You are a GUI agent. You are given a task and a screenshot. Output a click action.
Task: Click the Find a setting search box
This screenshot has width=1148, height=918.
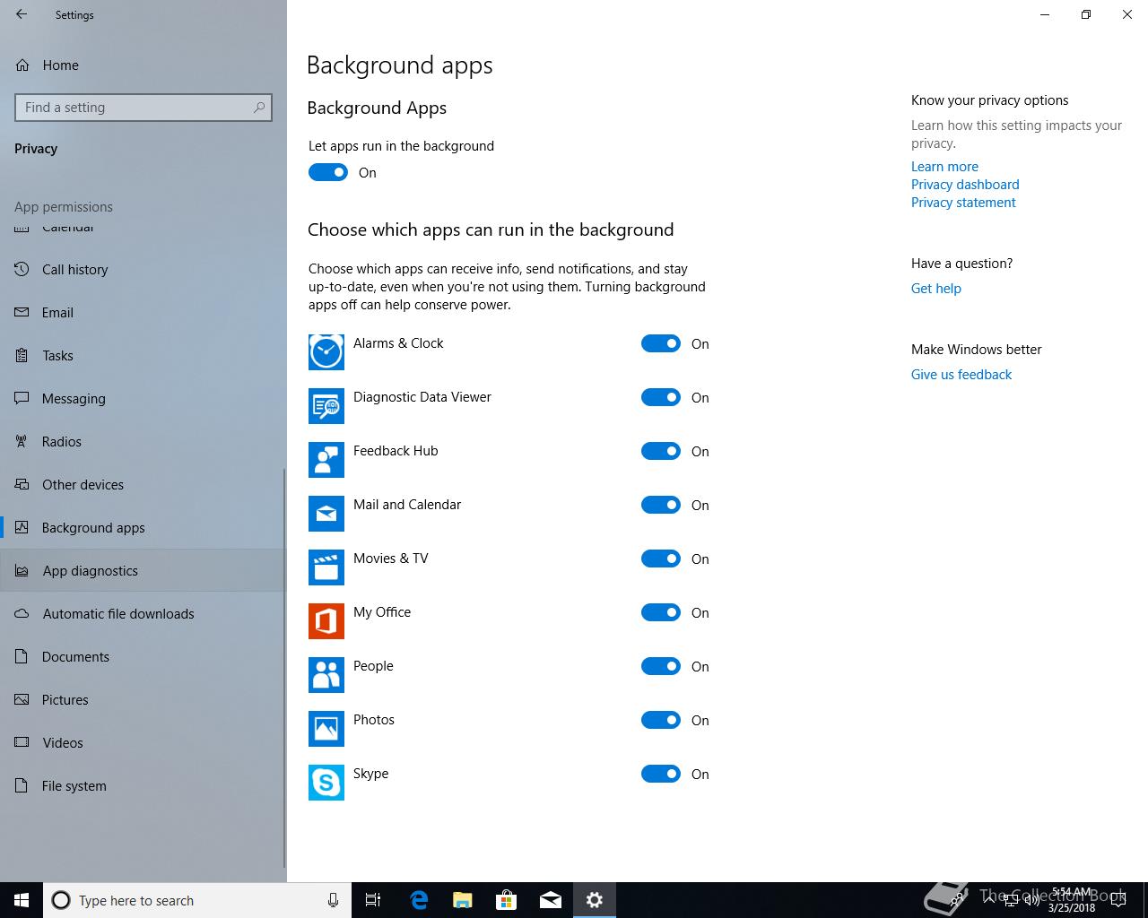pos(143,108)
